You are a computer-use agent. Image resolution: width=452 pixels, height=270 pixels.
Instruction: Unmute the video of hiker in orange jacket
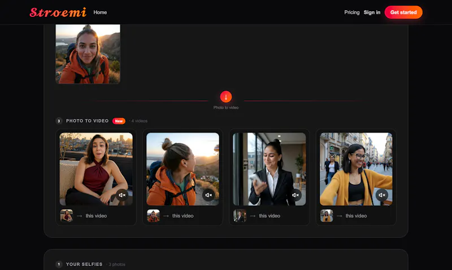(x=208, y=195)
